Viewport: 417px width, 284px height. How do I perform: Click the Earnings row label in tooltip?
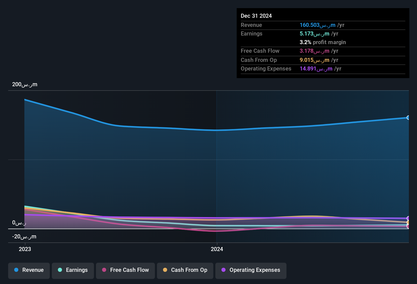point(251,33)
